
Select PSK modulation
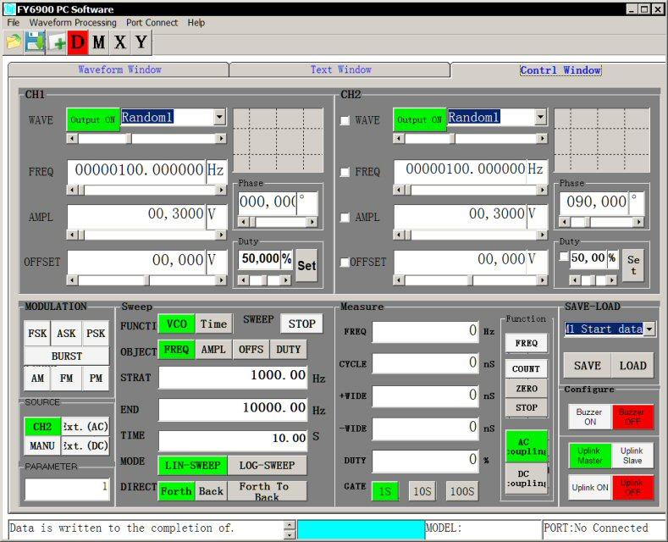pyautogui.click(x=96, y=333)
